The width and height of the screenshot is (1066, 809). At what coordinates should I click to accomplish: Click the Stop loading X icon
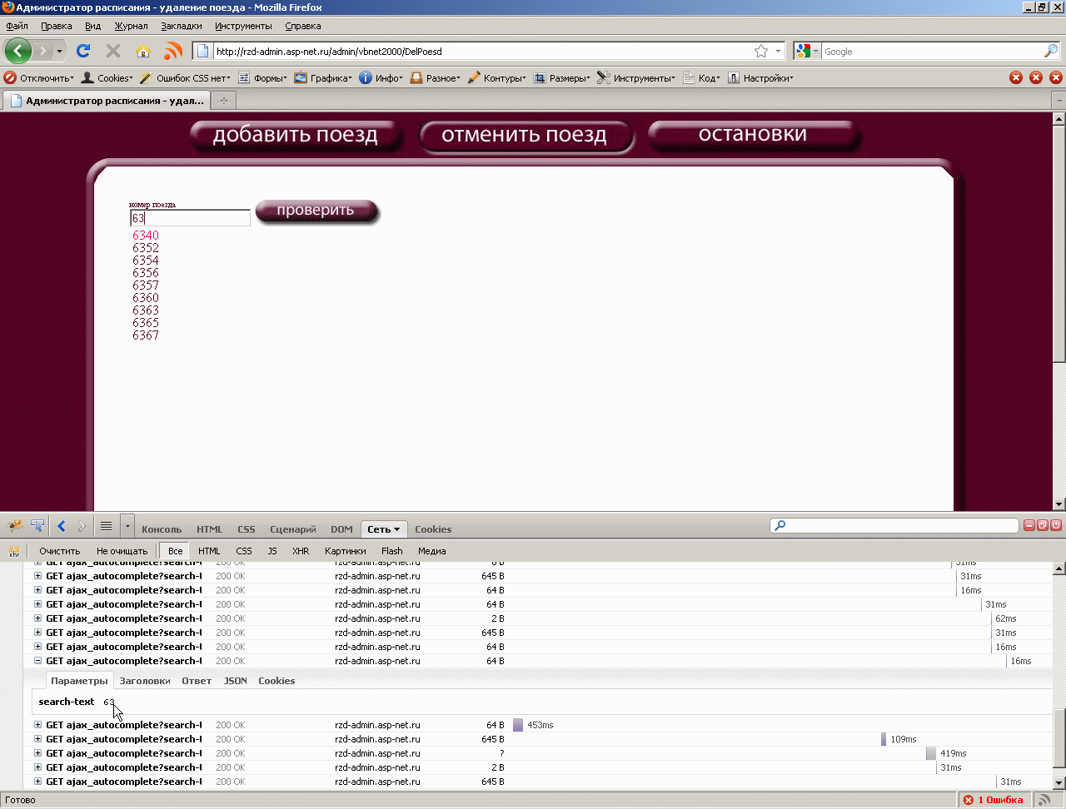click(x=113, y=51)
